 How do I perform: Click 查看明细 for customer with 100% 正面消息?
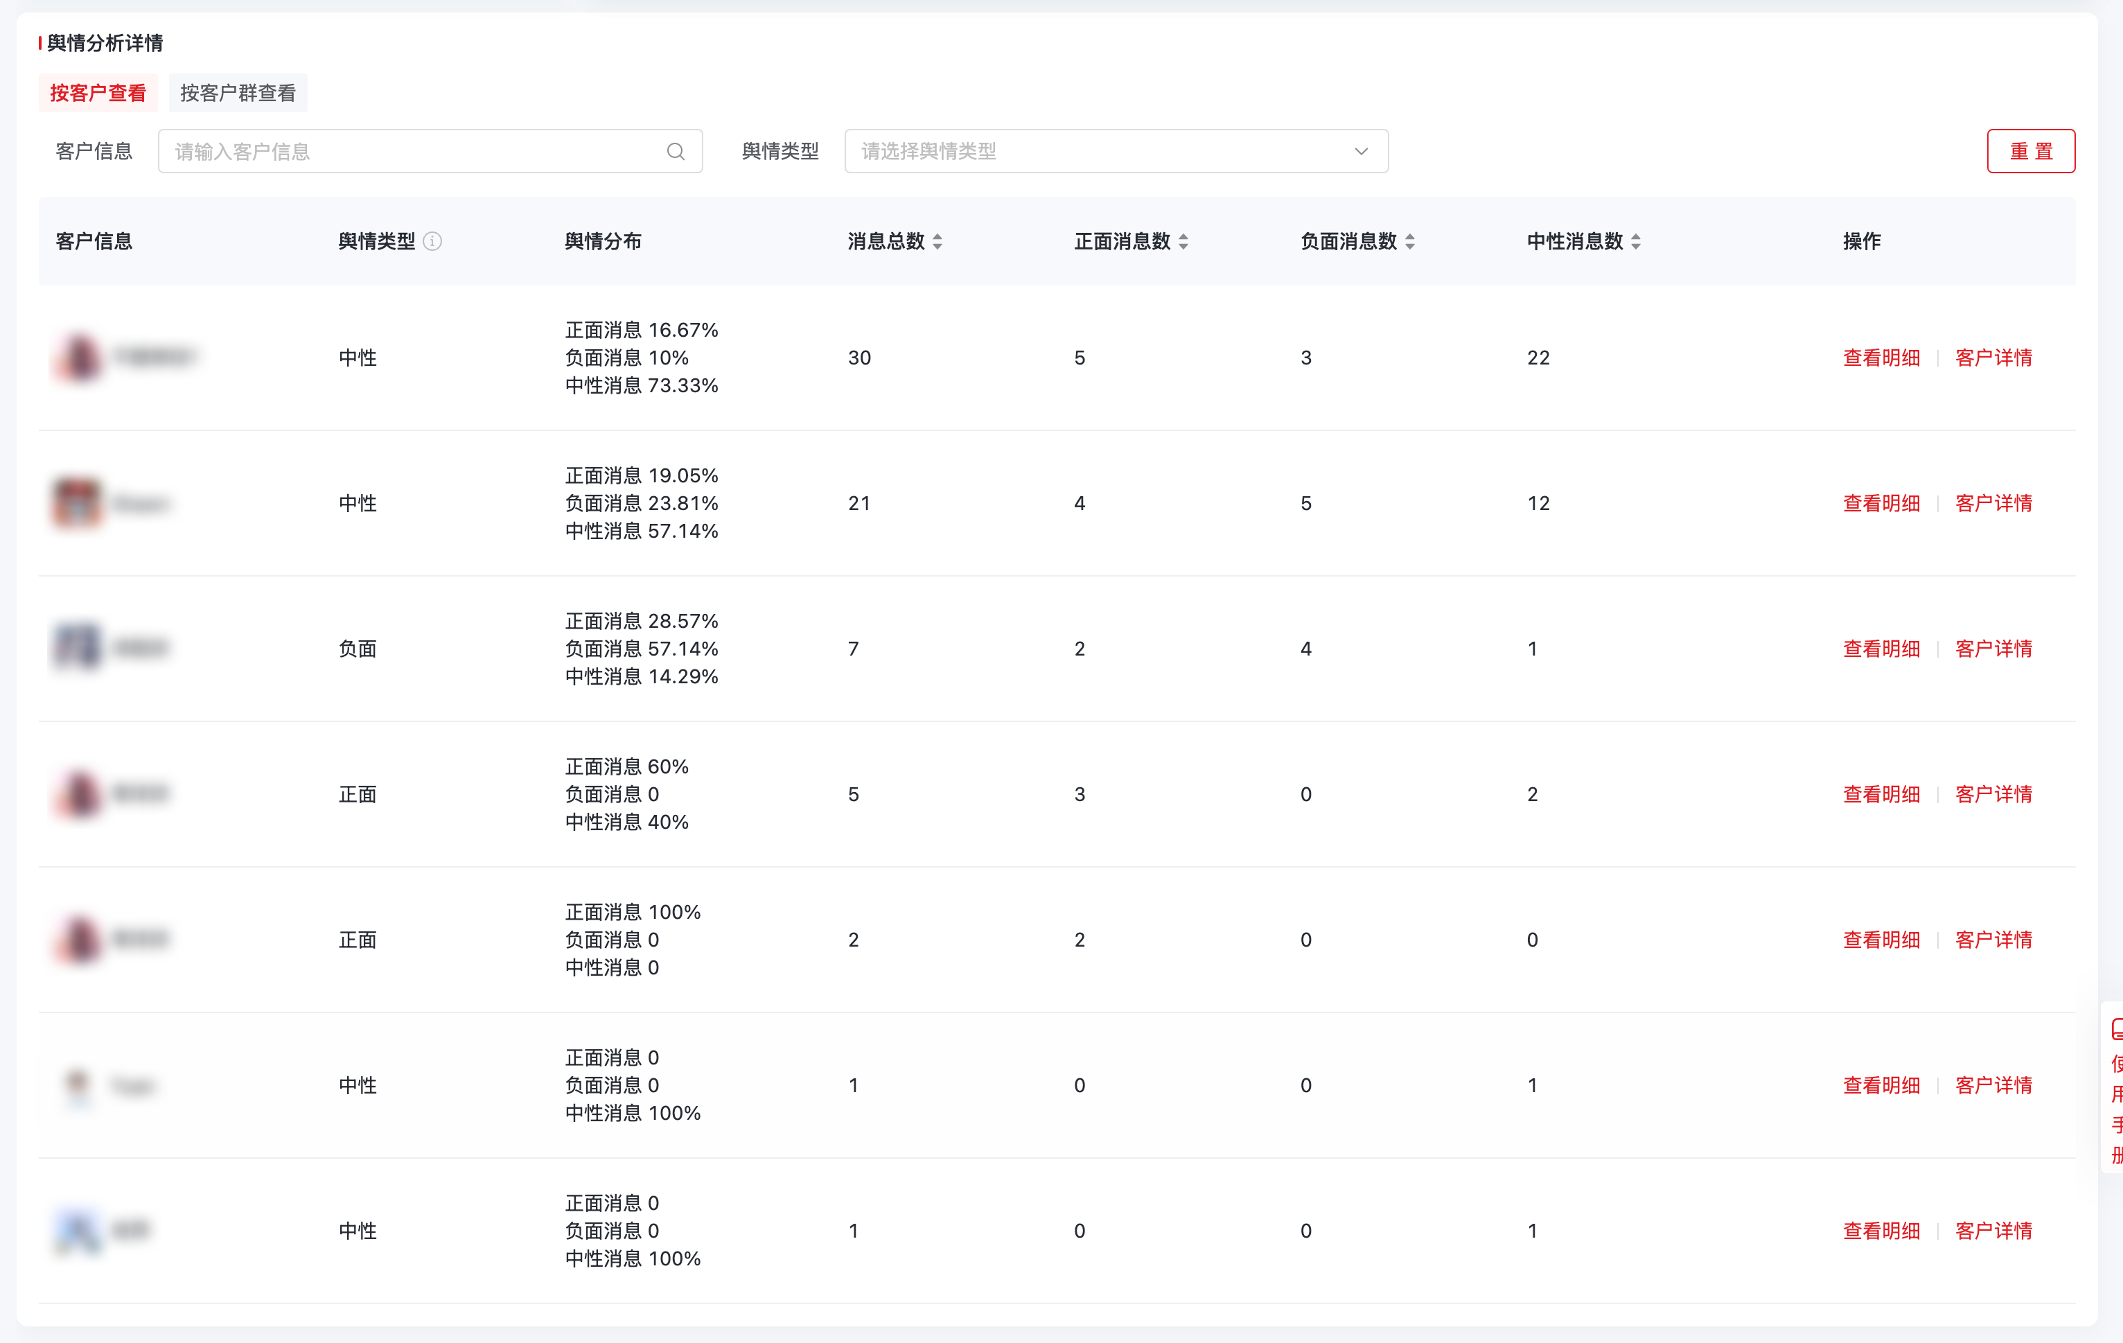tap(1880, 940)
